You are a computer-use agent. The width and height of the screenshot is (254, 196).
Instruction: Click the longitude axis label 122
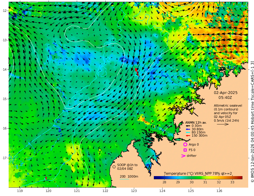click(105, 191)
